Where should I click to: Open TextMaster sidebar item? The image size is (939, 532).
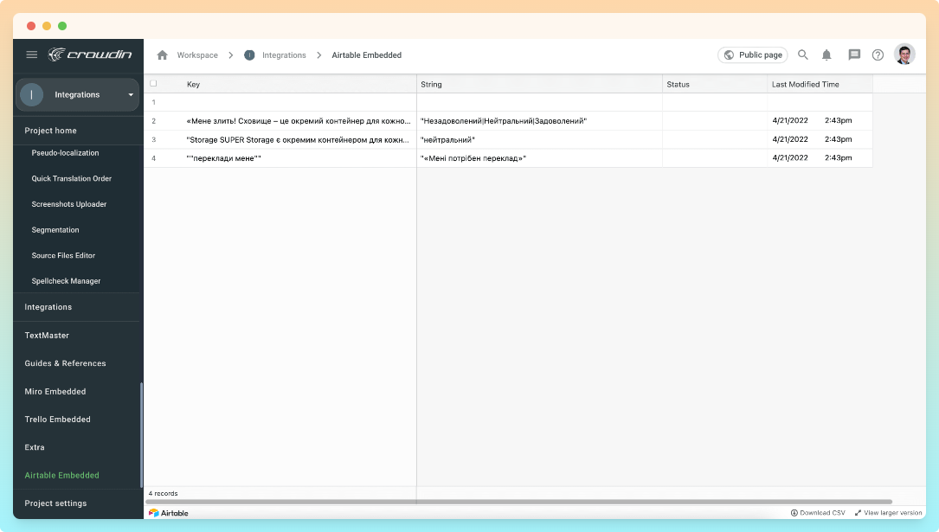[47, 336]
